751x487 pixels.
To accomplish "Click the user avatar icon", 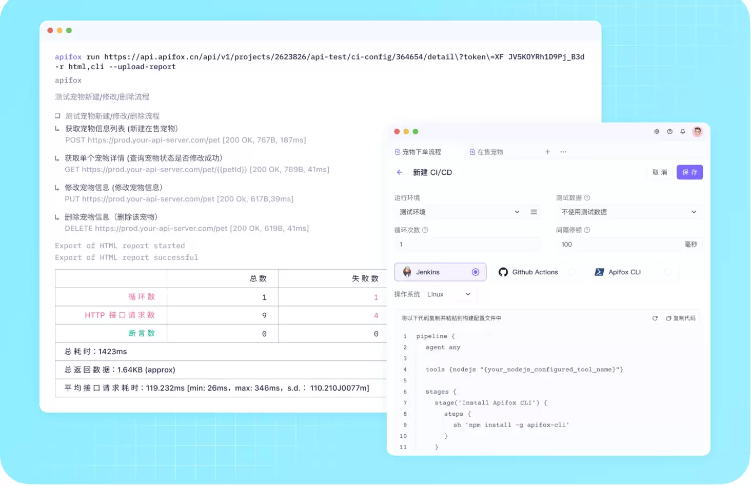I will 697,132.
